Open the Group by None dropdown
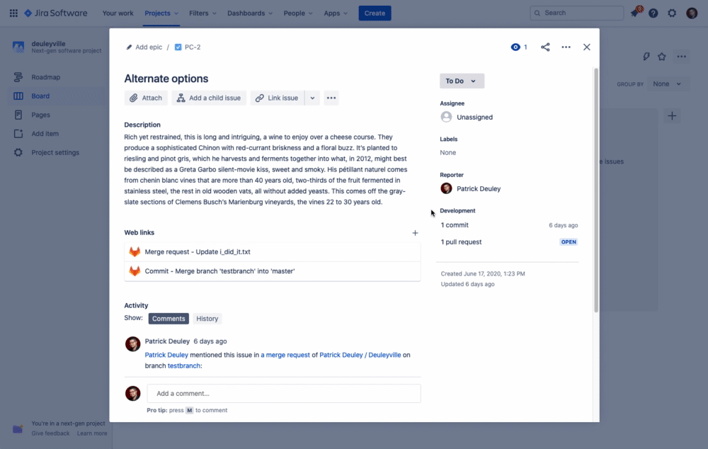The height and width of the screenshot is (449, 708). click(667, 84)
